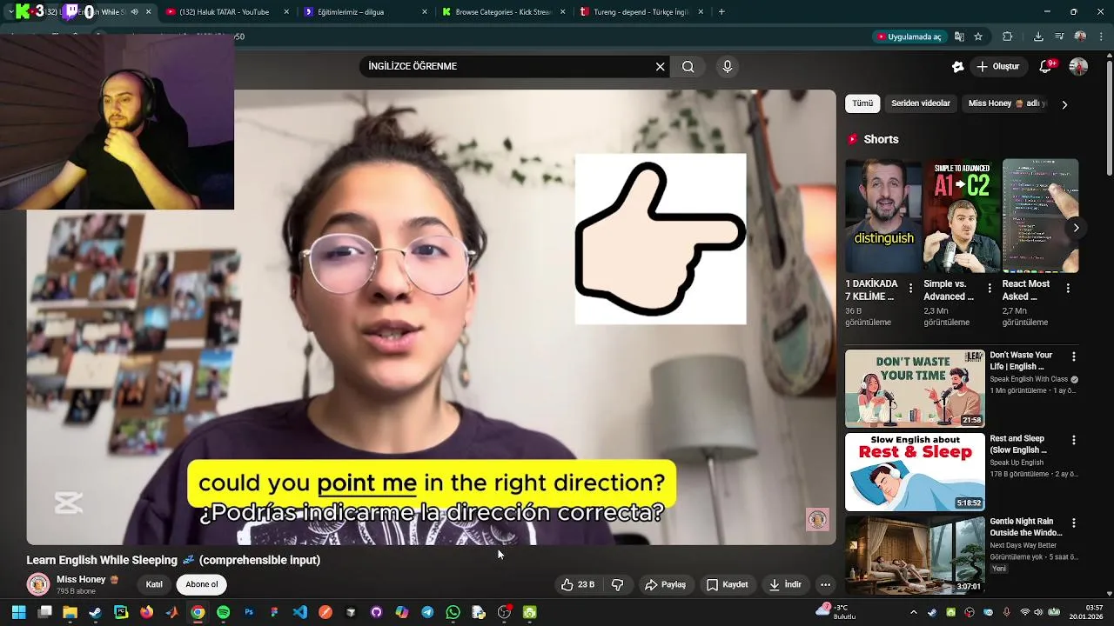Open the Gentle Night Rain video thumbnail
1114x626 pixels.
click(x=915, y=556)
